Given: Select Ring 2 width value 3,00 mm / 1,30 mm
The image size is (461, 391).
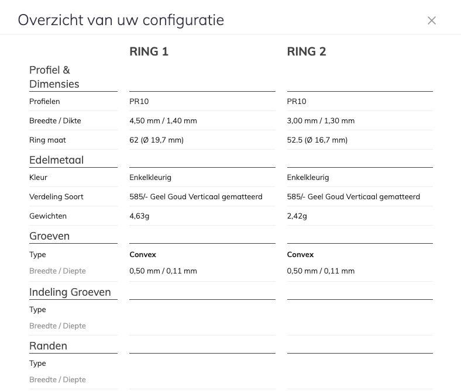Looking at the screenshot, I should pyautogui.click(x=321, y=121).
